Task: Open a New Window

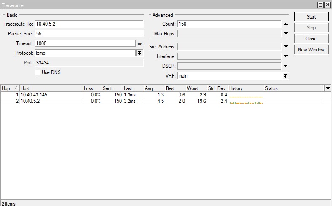Action: pos(311,50)
